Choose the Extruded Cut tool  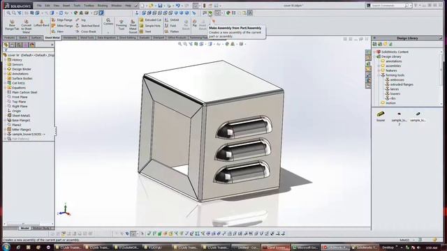coord(150,20)
